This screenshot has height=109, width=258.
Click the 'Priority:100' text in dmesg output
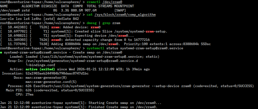coord(136,44)
